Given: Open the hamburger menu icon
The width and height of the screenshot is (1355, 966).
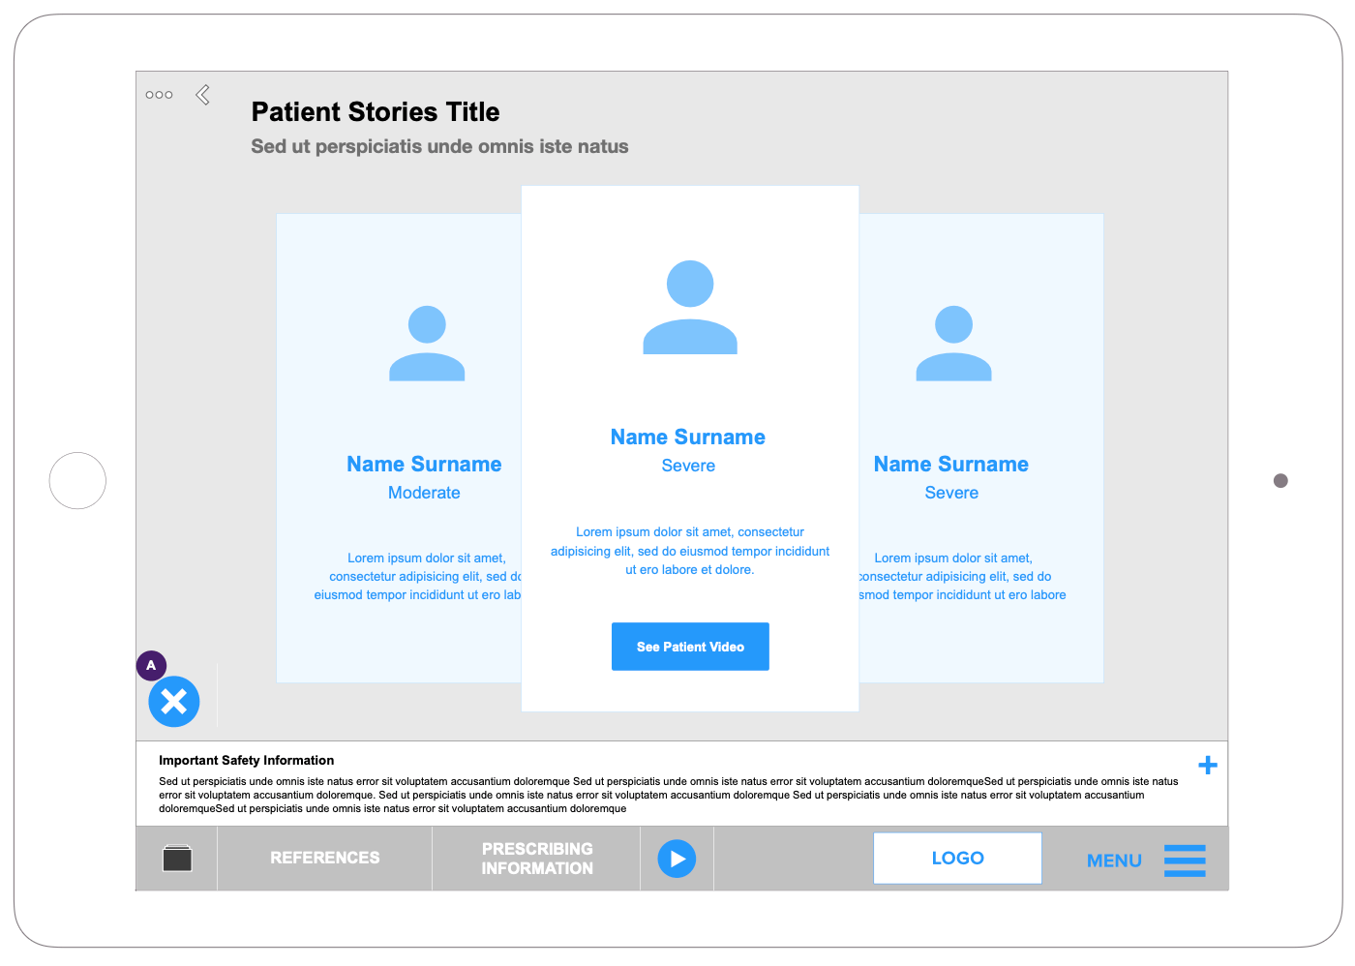Looking at the screenshot, I should click(1185, 860).
